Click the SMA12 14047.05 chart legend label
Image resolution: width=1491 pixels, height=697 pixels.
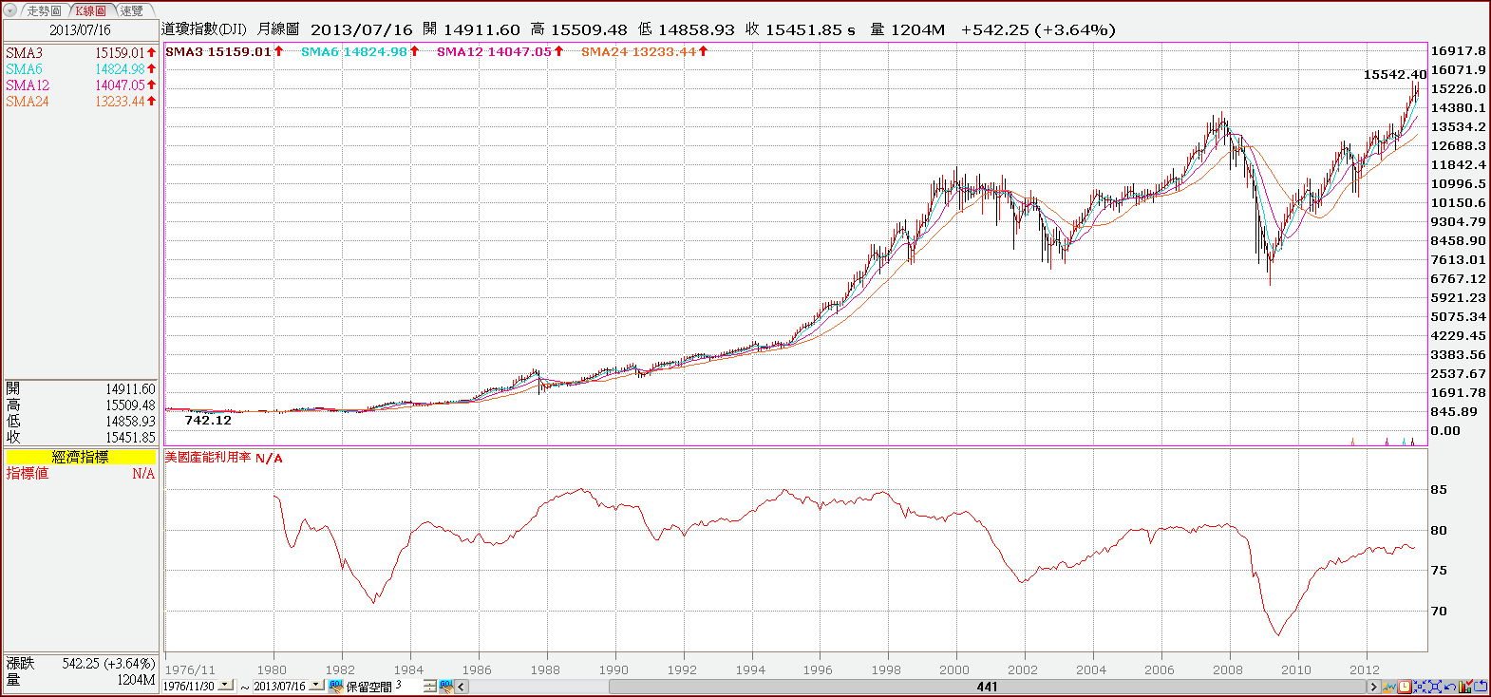(x=500, y=51)
